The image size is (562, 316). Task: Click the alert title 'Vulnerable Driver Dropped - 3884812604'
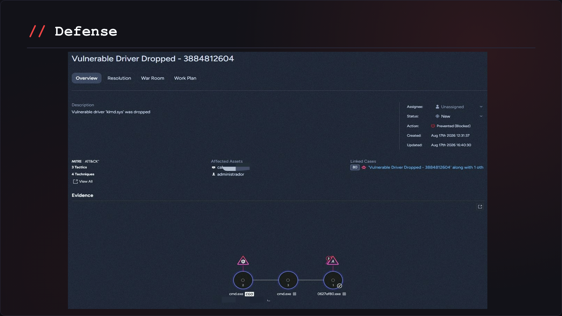pyautogui.click(x=153, y=59)
